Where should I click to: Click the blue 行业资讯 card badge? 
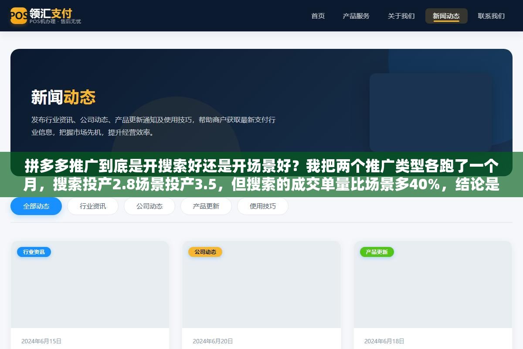pos(34,252)
